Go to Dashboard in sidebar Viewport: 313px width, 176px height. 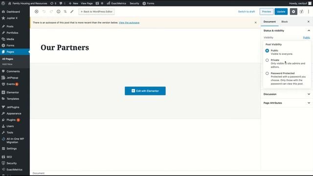click(13, 12)
